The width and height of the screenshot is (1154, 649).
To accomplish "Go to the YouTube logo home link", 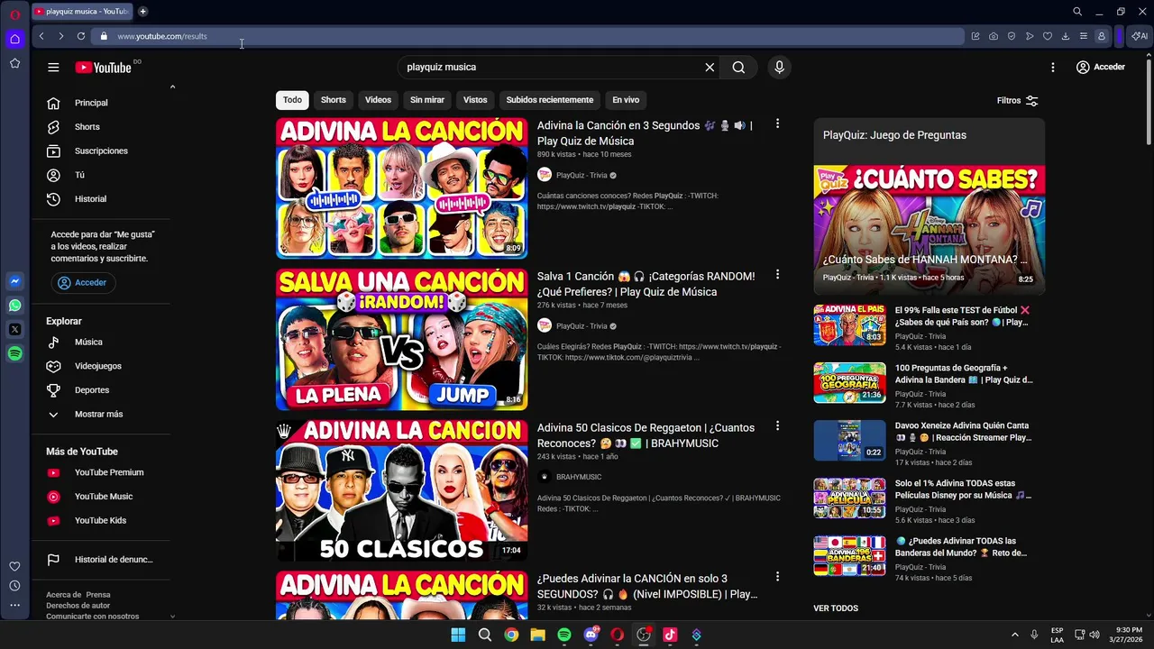I will pos(104,68).
